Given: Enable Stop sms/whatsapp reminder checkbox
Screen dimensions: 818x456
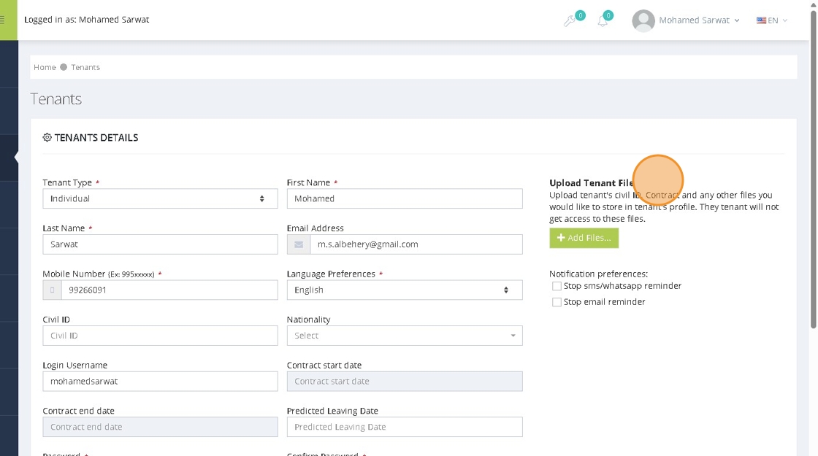Looking at the screenshot, I should click(557, 287).
